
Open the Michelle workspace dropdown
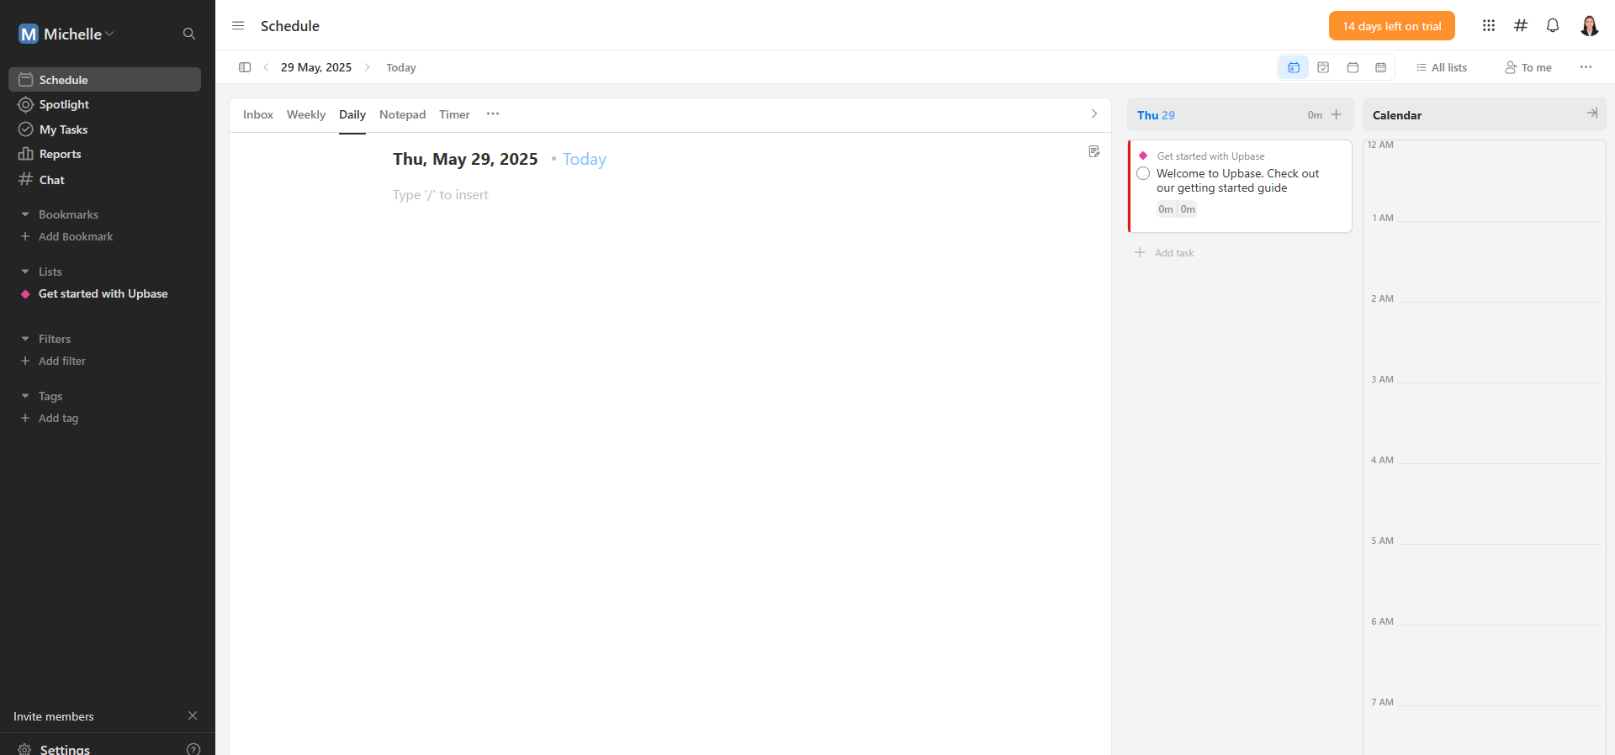[x=67, y=34]
